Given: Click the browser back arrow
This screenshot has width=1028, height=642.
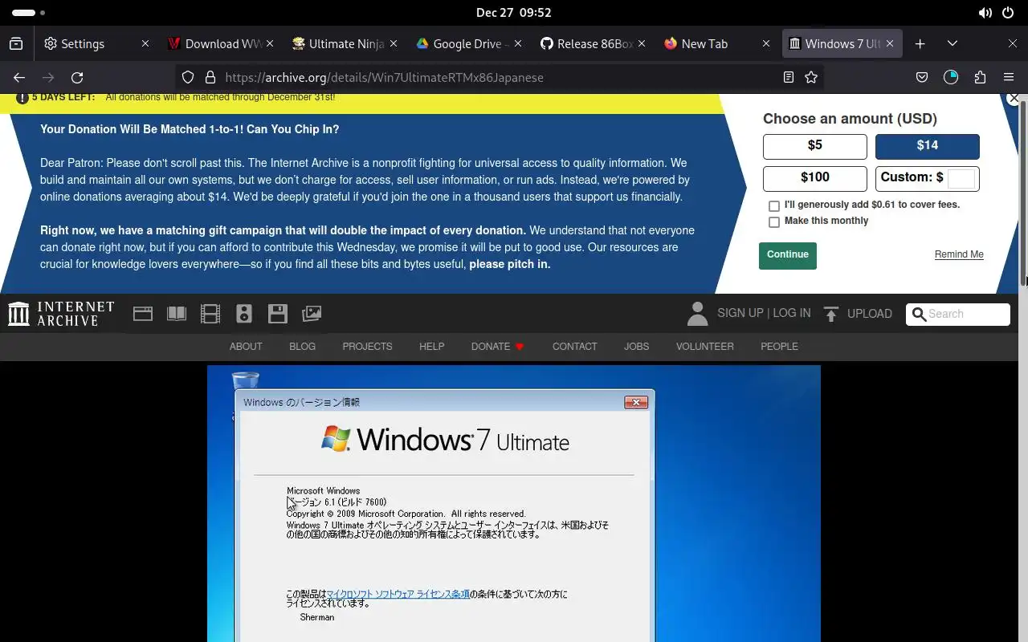Looking at the screenshot, I should [19, 77].
